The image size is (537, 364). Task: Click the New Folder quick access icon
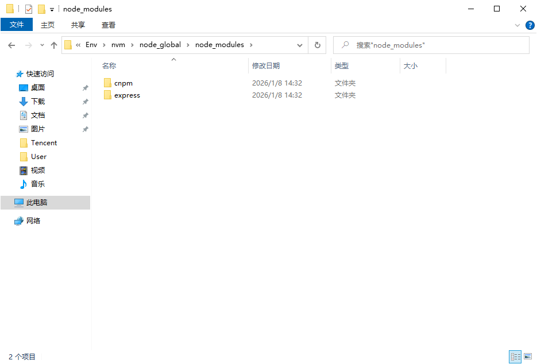(41, 9)
